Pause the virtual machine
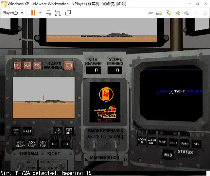The image size is (210, 176). (33, 13)
